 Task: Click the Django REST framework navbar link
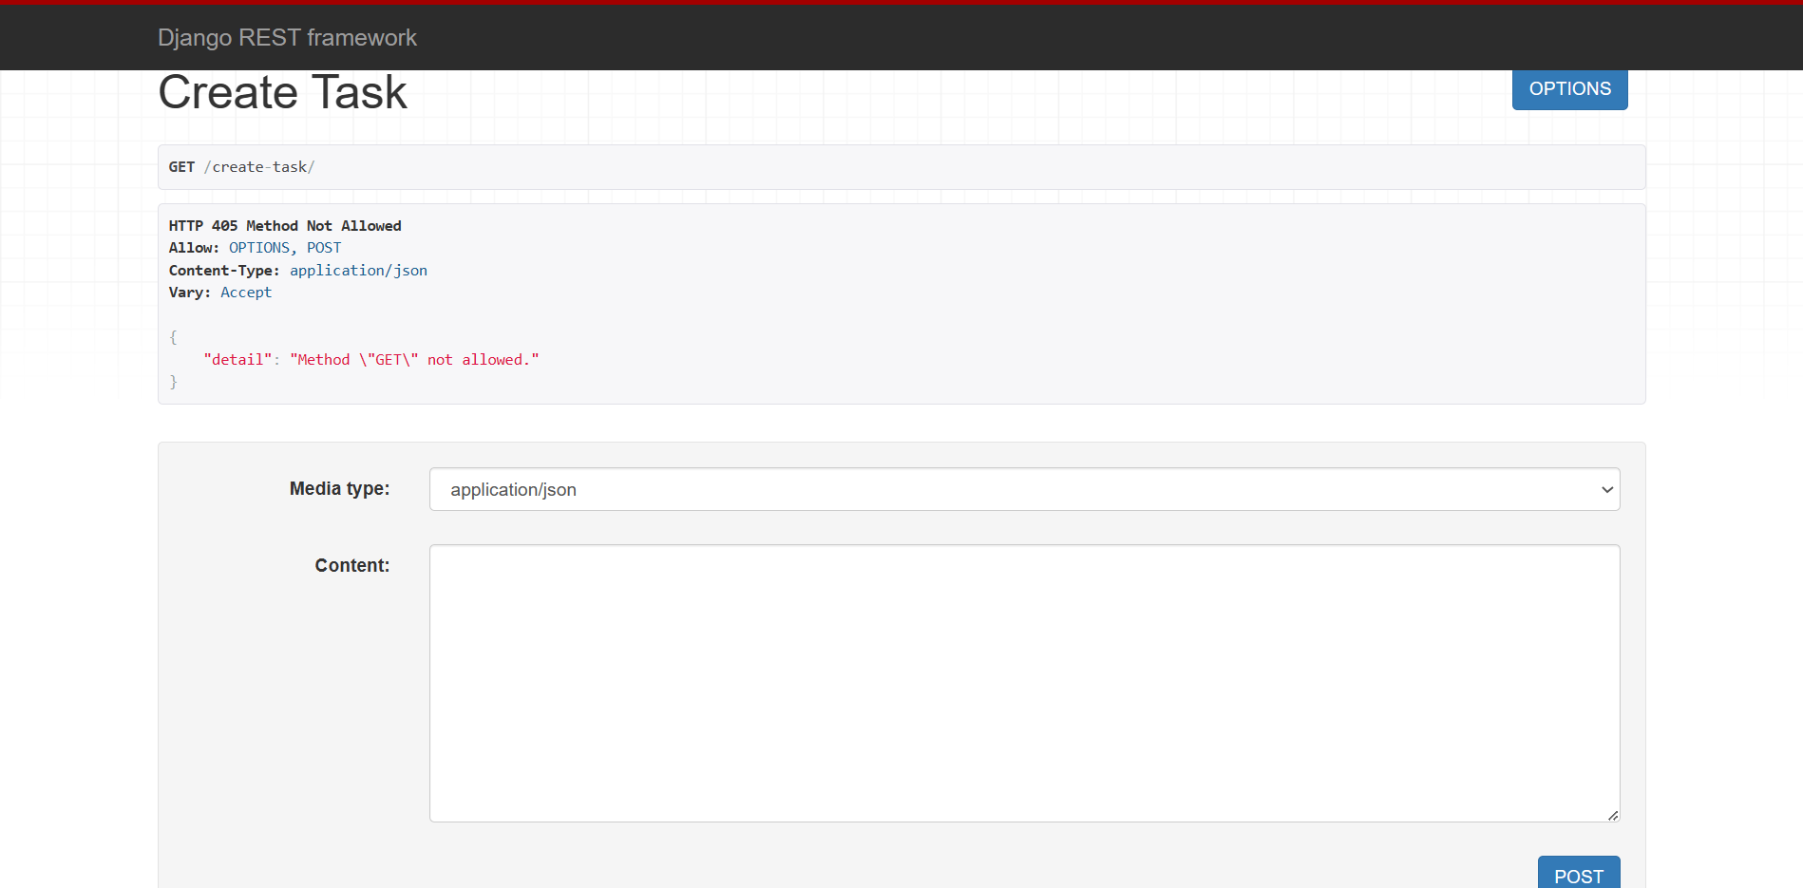287,37
